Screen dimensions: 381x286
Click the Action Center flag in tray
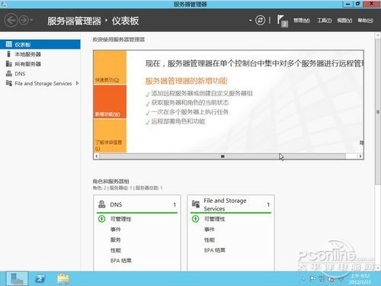pos(312,279)
